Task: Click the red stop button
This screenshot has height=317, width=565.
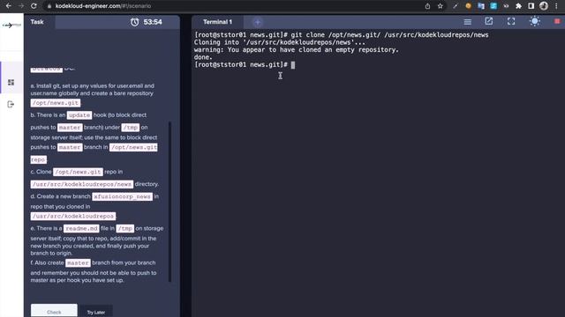Action: (x=557, y=21)
